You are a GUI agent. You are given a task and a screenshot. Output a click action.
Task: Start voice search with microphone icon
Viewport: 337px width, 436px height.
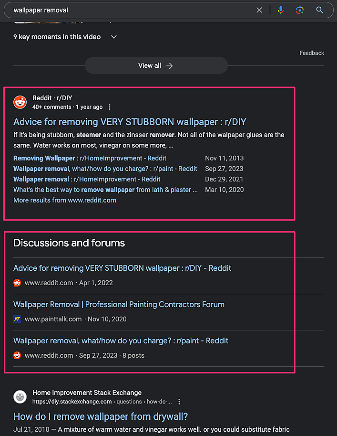coord(281,10)
